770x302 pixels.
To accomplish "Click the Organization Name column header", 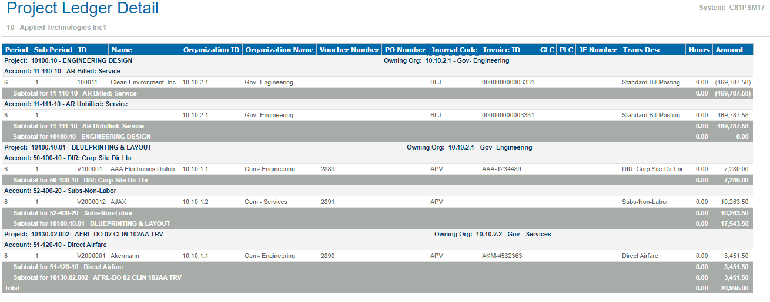I will click(x=279, y=50).
